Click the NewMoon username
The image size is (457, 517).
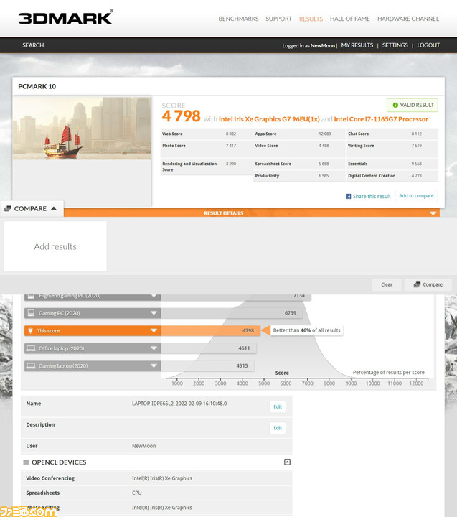point(323,45)
